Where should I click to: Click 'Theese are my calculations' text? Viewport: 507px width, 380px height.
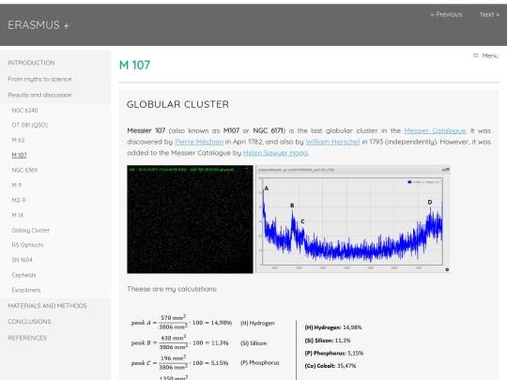pos(172,289)
